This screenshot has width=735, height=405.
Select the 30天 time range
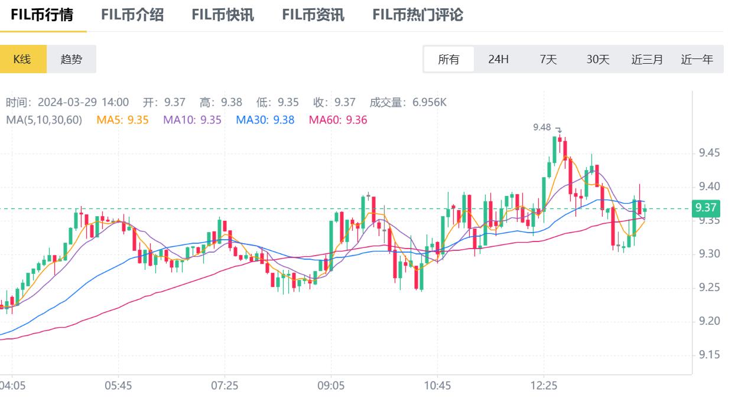tap(598, 59)
